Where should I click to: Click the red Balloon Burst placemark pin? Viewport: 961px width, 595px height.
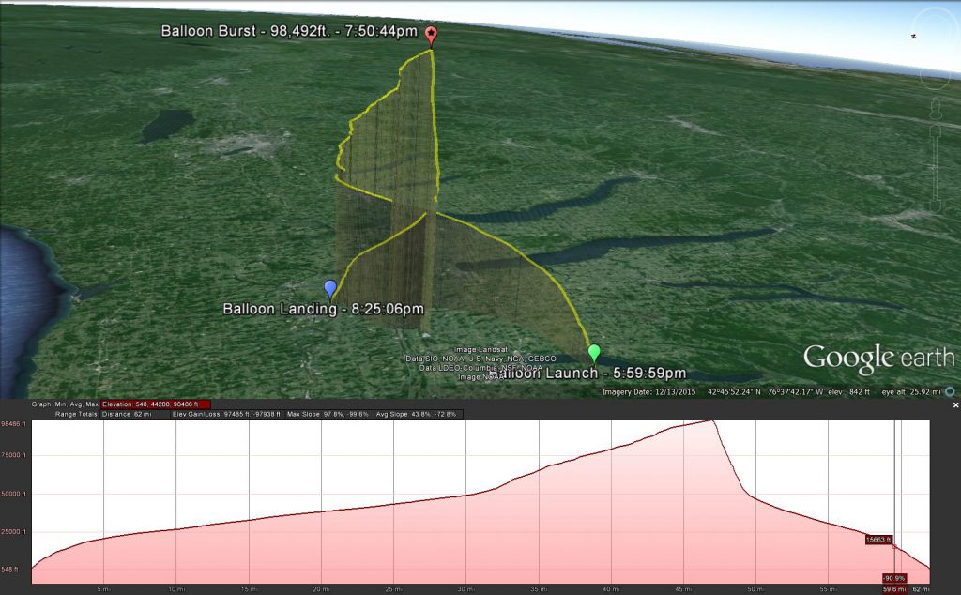point(431,36)
